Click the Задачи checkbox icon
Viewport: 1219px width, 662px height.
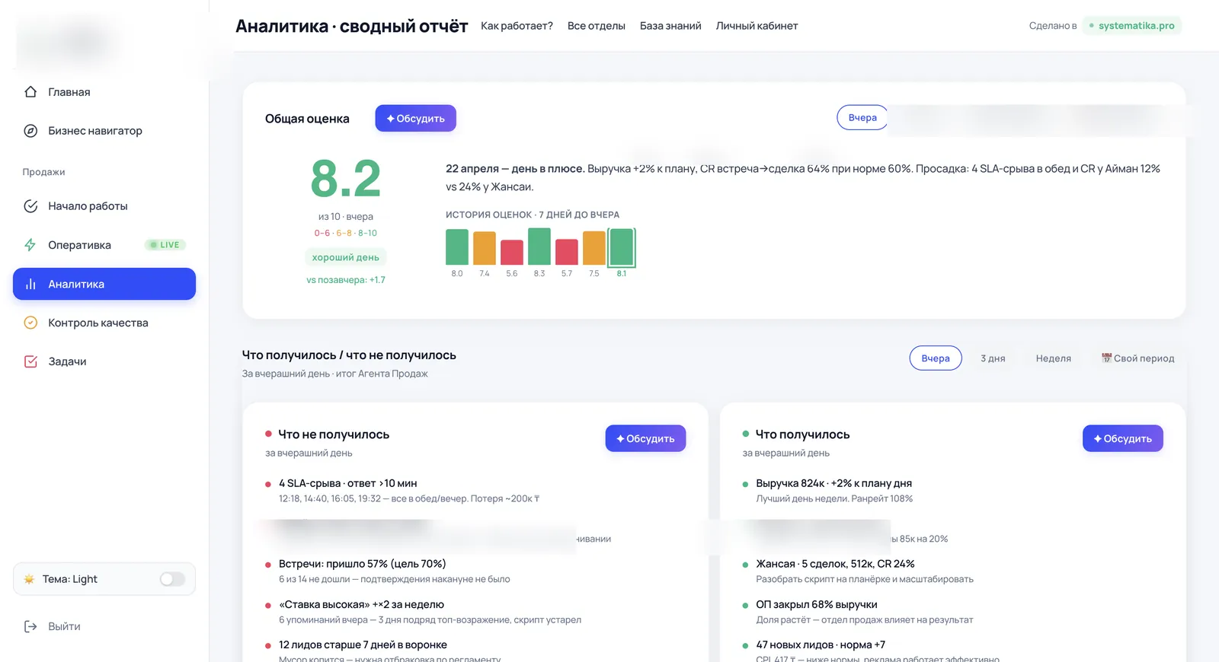coord(30,361)
